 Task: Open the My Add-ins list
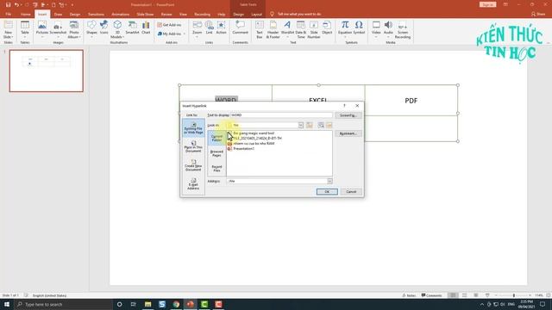pyautogui.click(x=170, y=34)
